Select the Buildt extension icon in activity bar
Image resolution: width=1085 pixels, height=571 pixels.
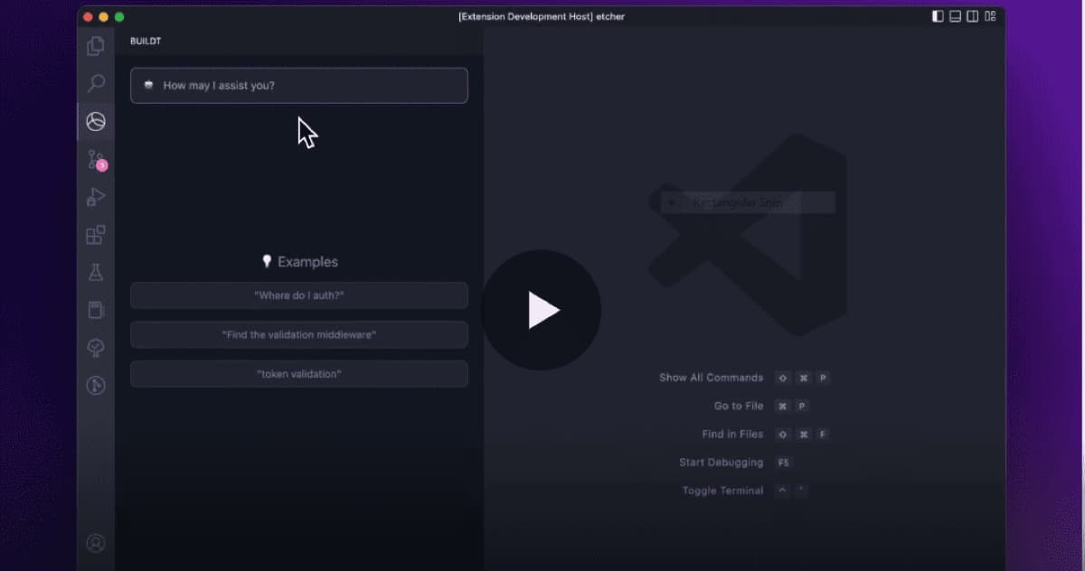(x=95, y=121)
